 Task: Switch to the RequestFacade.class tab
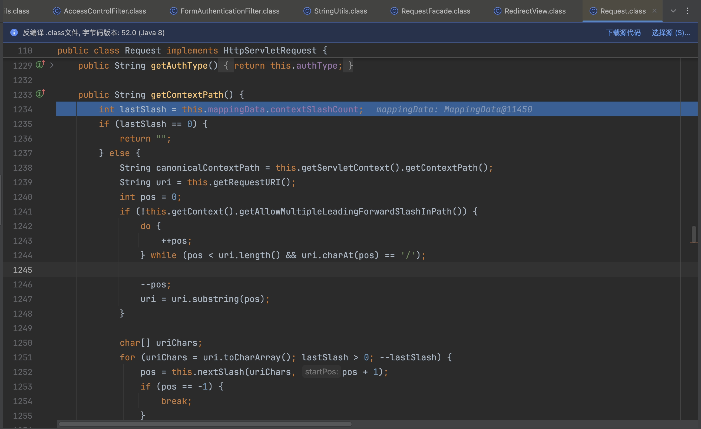click(x=435, y=11)
